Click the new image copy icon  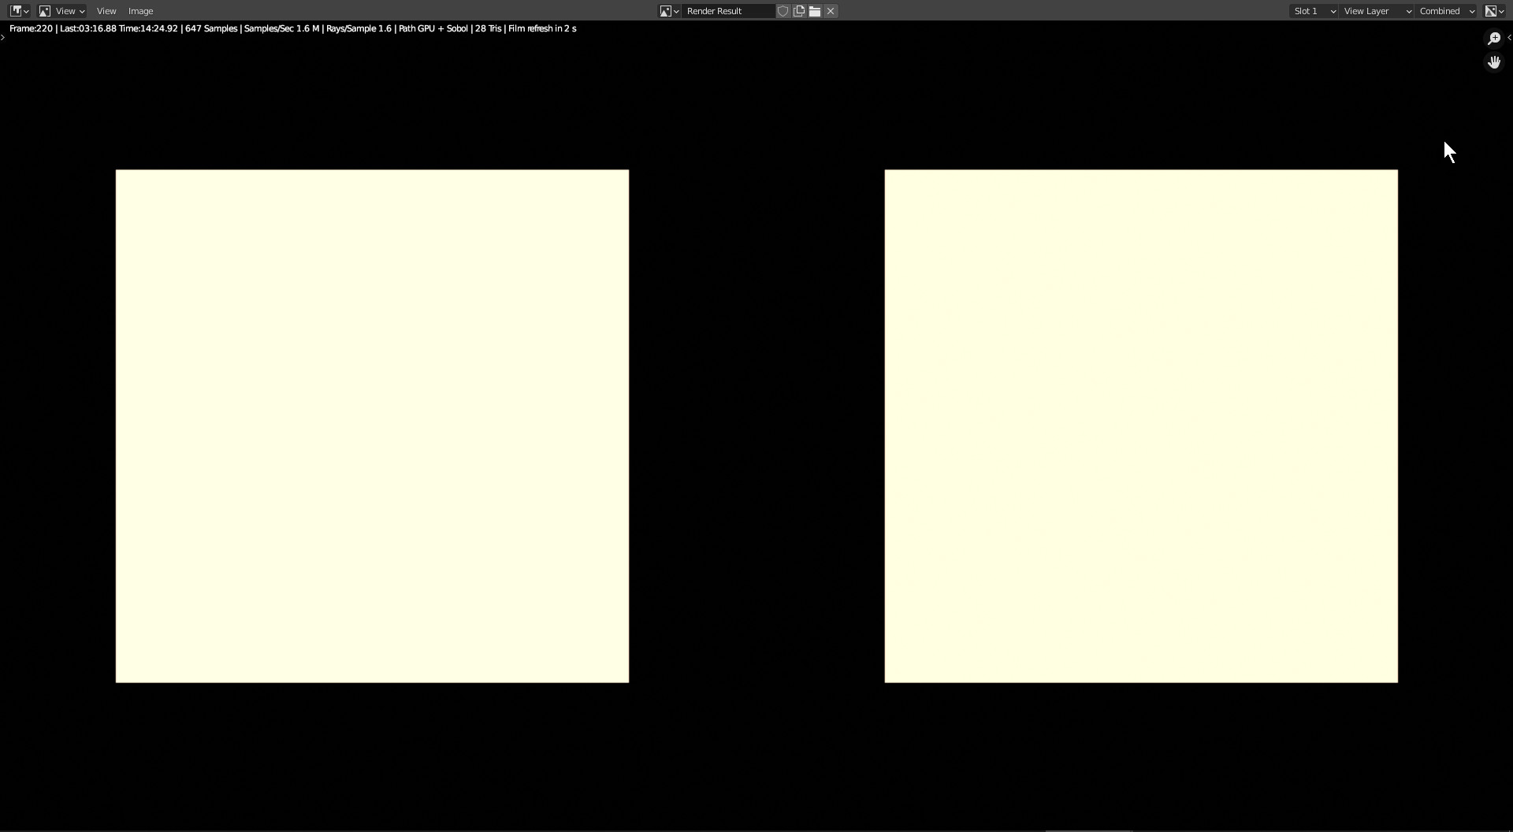coord(799,11)
